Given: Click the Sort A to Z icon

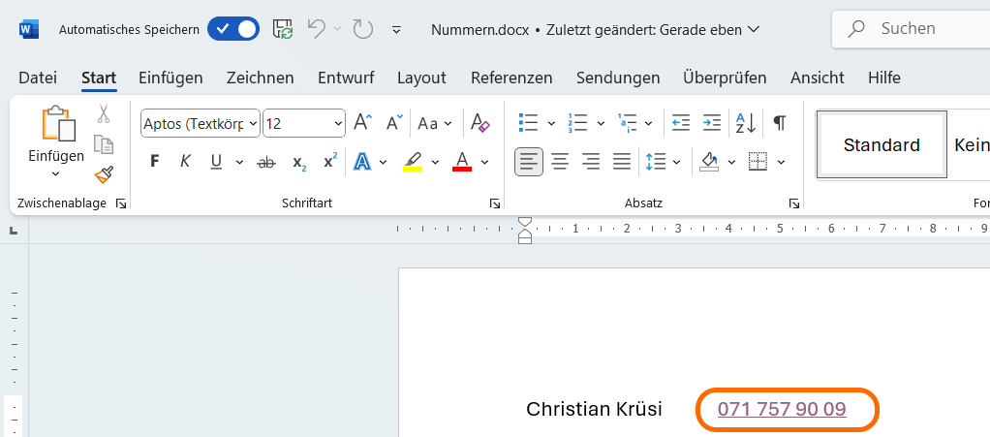Looking at the screenshot, I should click(x=745, y=123).
